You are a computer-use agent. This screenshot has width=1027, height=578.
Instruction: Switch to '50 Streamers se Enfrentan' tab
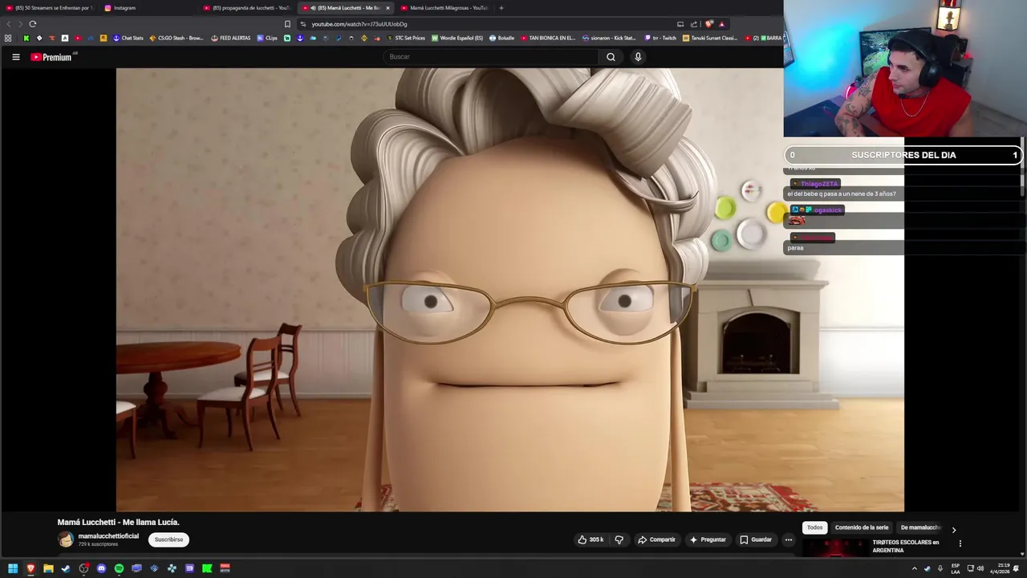[x=50, y=8]
